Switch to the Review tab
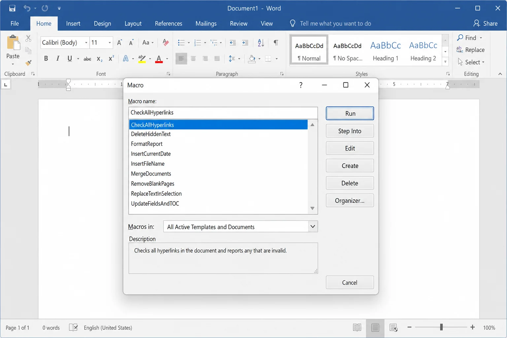 (x=239, y=23)
